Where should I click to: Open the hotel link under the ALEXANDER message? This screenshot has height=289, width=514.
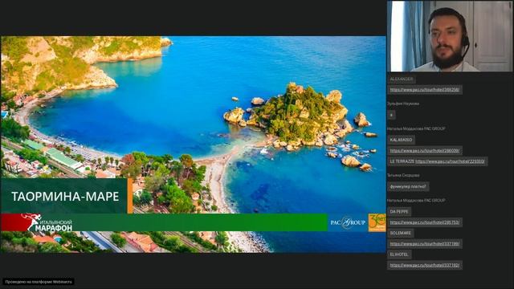(x=425, y=89)
